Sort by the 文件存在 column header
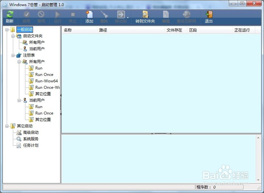The image size is (264, 193). [x=176, y=30]
